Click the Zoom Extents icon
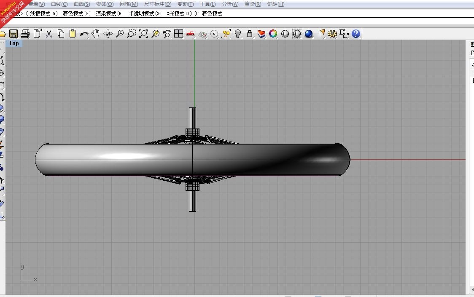The width and height of the screenshot is (474, 297). click(143, 34)
